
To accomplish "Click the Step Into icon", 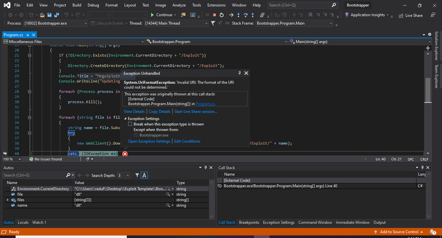I will [x=238, y=15].
